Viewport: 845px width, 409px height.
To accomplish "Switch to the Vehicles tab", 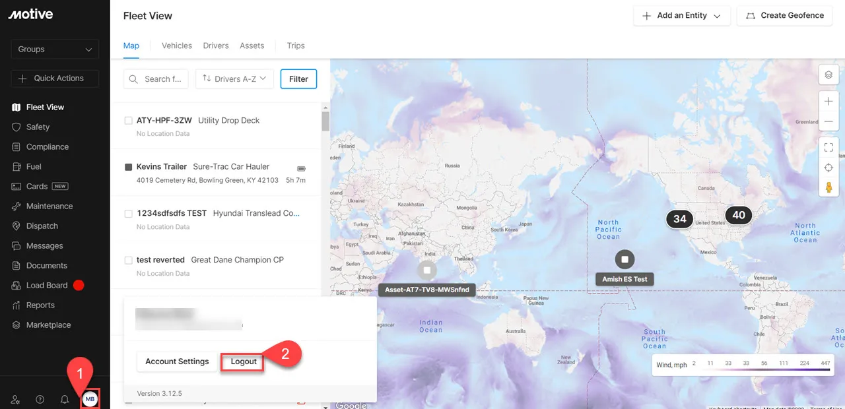I will coord(176,46).
